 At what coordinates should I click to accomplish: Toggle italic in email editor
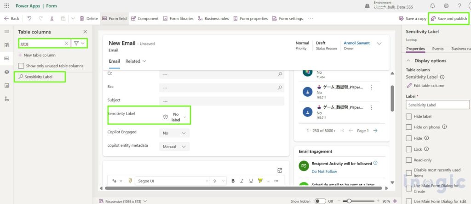tap(242, 181)
